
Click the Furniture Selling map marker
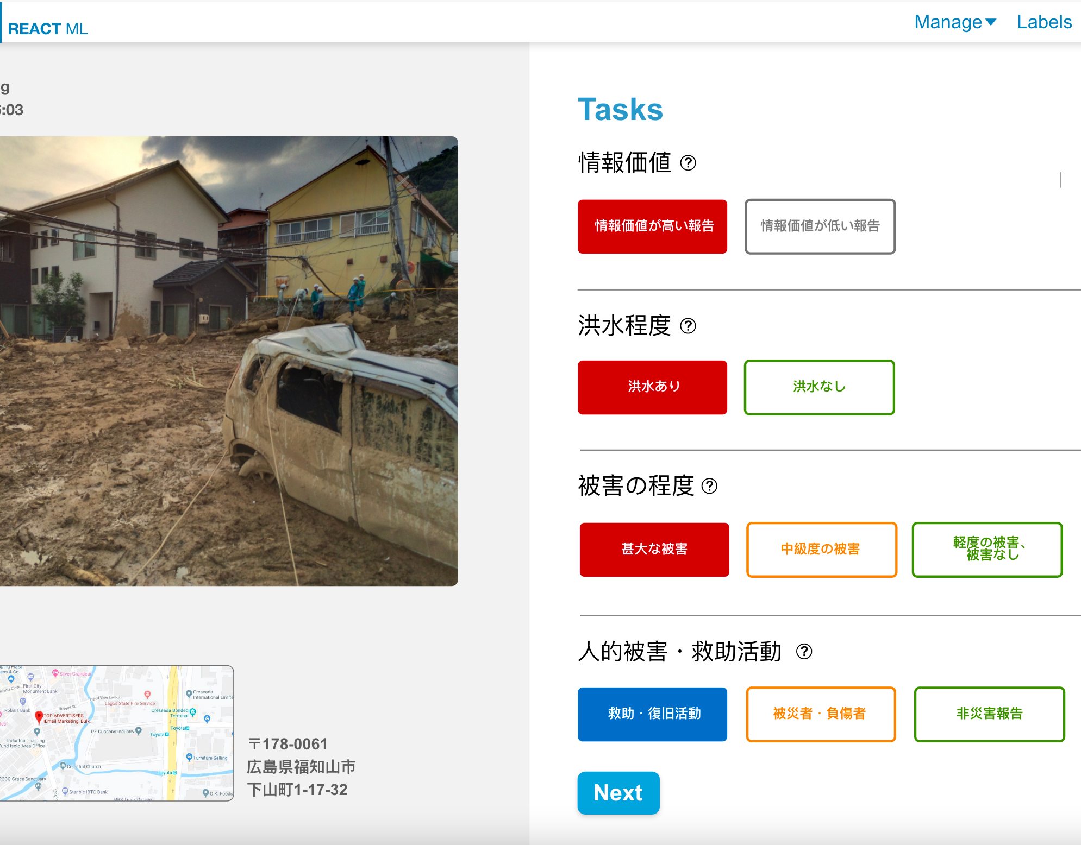click(x=189, y=757)
